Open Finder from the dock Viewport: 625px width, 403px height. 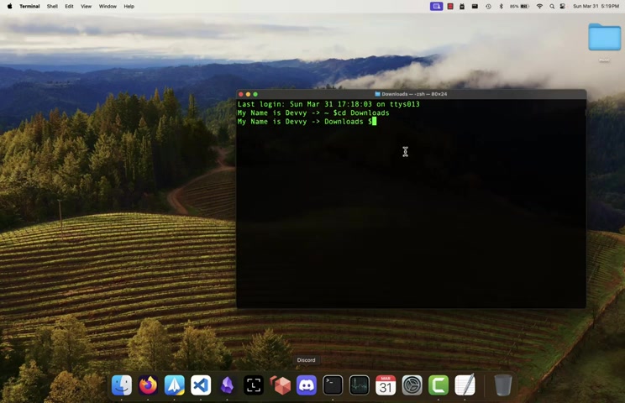122,385
